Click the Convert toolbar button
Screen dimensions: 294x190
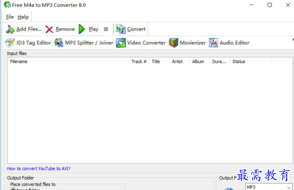[x=131, y=29]
